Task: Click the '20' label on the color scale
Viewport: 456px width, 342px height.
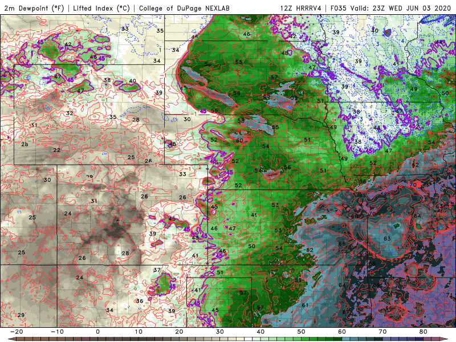Action: pyautogui.click(x=179, y=332)
